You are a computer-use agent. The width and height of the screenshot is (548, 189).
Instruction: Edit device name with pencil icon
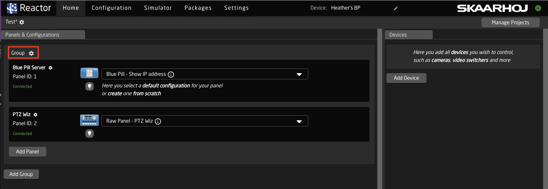click(396, 8)
